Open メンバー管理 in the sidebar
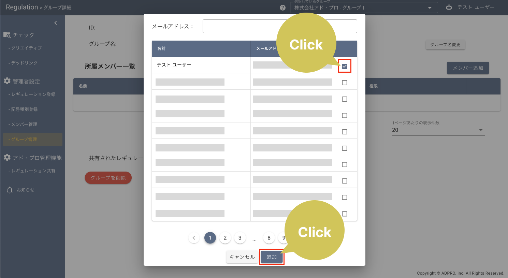 coord(24,125)
